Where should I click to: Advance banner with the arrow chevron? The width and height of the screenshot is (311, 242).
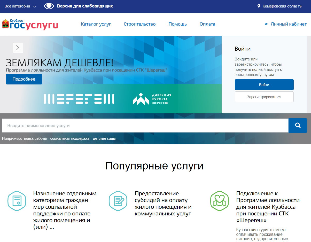point(18,48)
